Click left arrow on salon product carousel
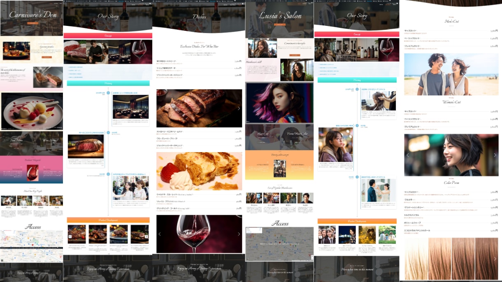The width and height of the screenshot is (502, 282). (x=321, y=237)
